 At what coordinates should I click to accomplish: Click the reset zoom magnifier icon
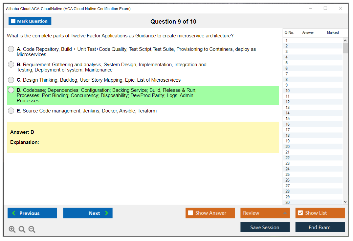coord(22,230)
